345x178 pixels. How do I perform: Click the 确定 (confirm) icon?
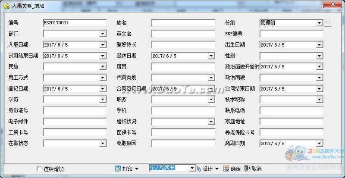click(x=226, y=169)
